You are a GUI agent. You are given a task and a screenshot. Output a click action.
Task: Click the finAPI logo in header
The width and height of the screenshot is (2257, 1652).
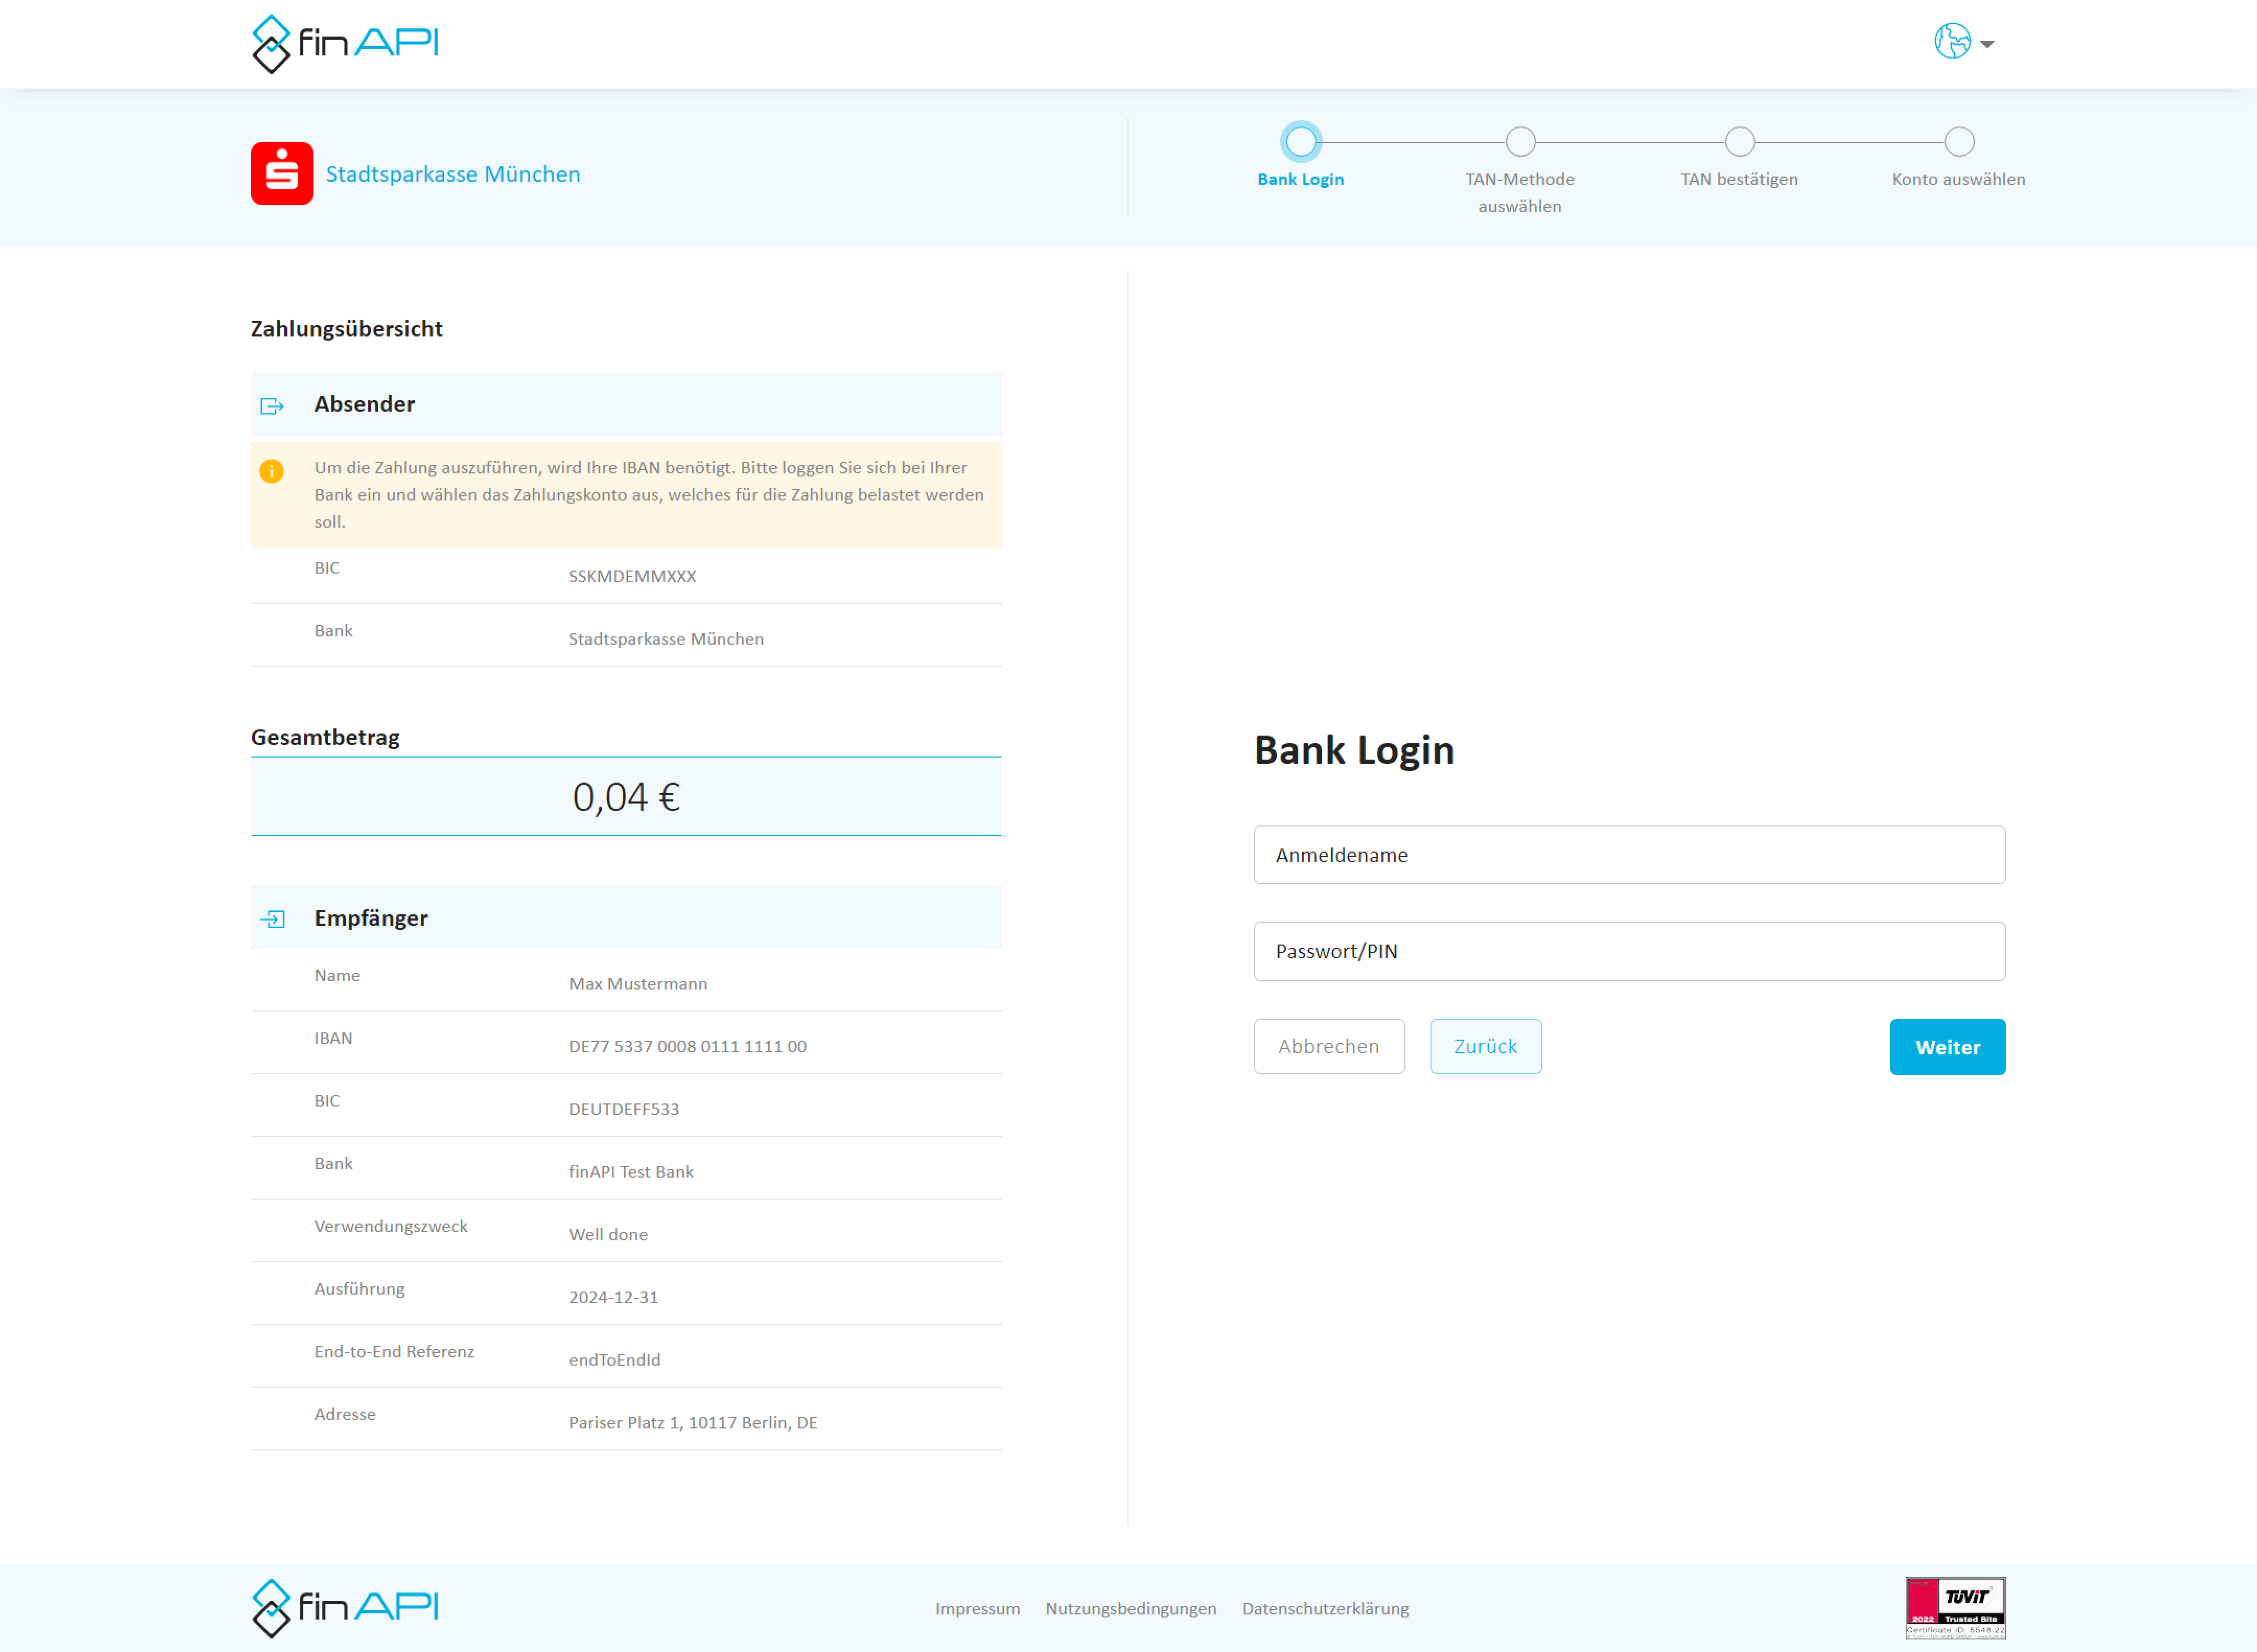pyautogui.click(x=345, y=43)
